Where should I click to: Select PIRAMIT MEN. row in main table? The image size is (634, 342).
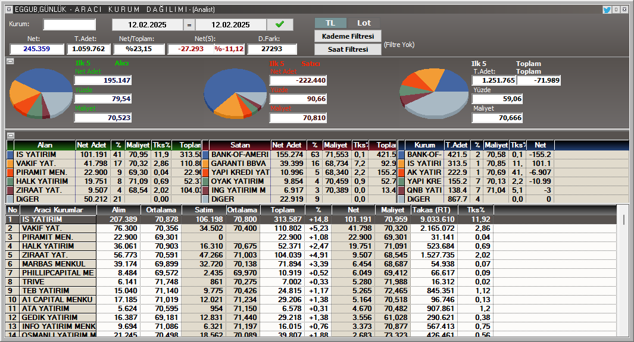pos(311,237)
